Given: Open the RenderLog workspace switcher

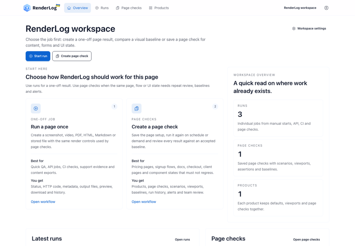Looking at the screenshot, I should pyautogui.click(x=300, y=8).
